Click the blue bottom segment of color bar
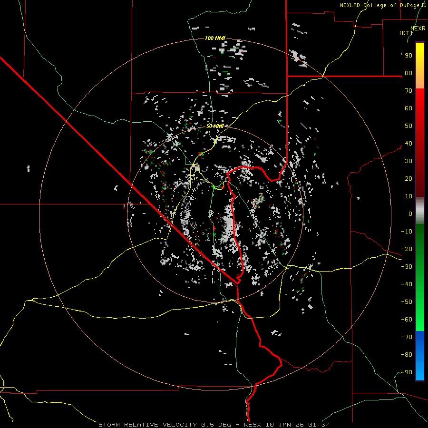Image resolution: width=428 pixels, height=428 pixels. click(420, 355)
